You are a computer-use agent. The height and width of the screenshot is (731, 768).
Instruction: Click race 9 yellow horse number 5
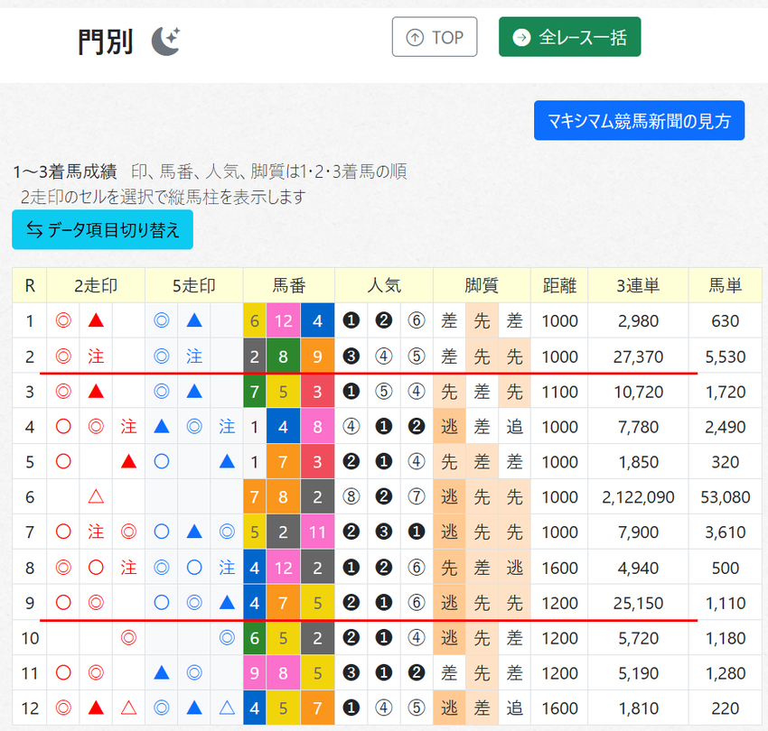coord(317,602)
